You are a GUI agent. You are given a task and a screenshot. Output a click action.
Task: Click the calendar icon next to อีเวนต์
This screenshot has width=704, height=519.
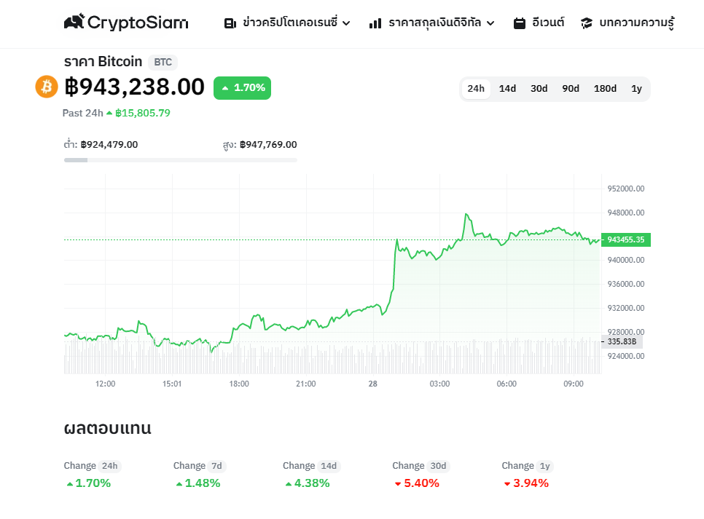click(x=520, y=23)
